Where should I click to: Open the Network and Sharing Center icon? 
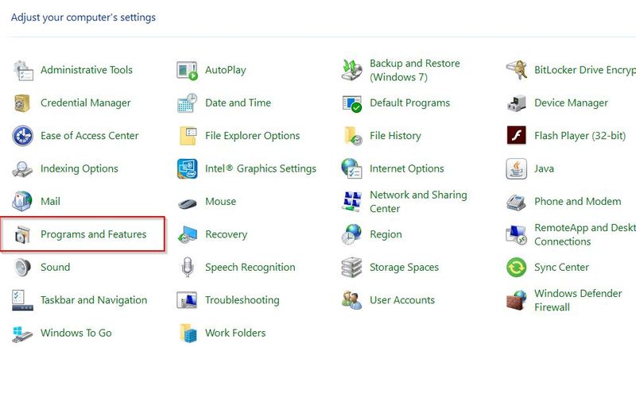tap(352, 202)
